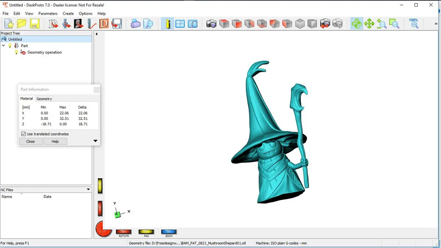
Task: Click the Help button in Part Information
Action: [55, 142]
